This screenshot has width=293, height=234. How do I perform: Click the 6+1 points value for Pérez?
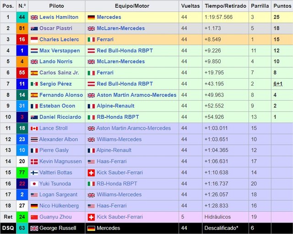[x=278, y=84]
